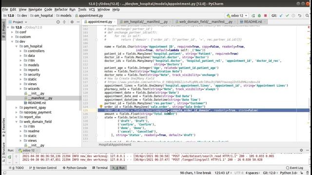Expand the models folder in tree
This screenshot has width=312, height=175.
(x=20, y=65)
